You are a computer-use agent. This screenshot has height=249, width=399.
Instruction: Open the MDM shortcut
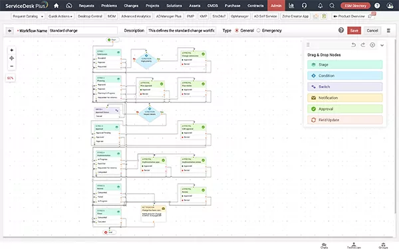coord(112,16)
